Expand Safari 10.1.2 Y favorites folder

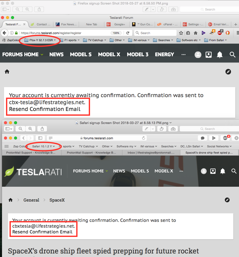coord(43,146)
